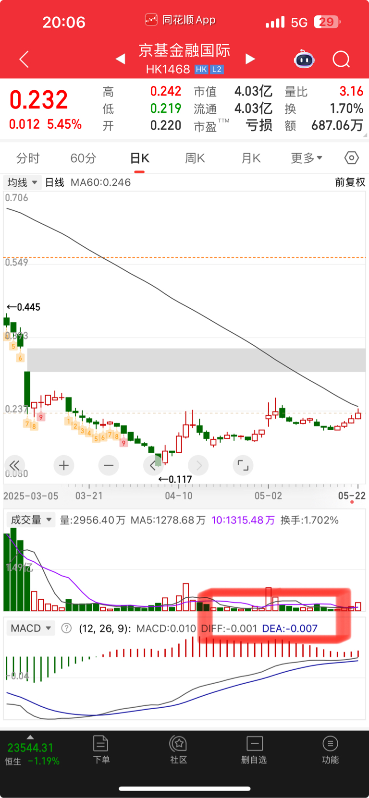Screen dimensions: 369x798
Task: Tap 市盈 亏损 value
Action: tap(259, 126)
